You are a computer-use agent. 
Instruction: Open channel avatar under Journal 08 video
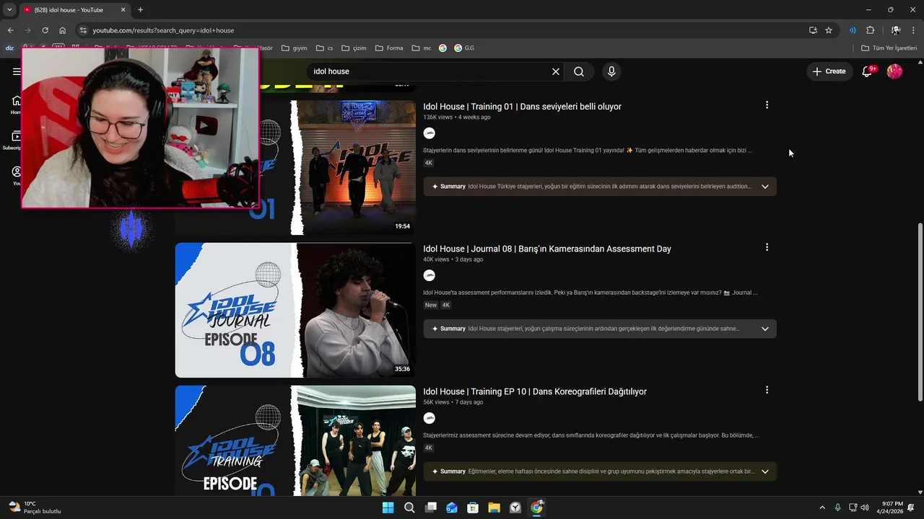[430, 275]
